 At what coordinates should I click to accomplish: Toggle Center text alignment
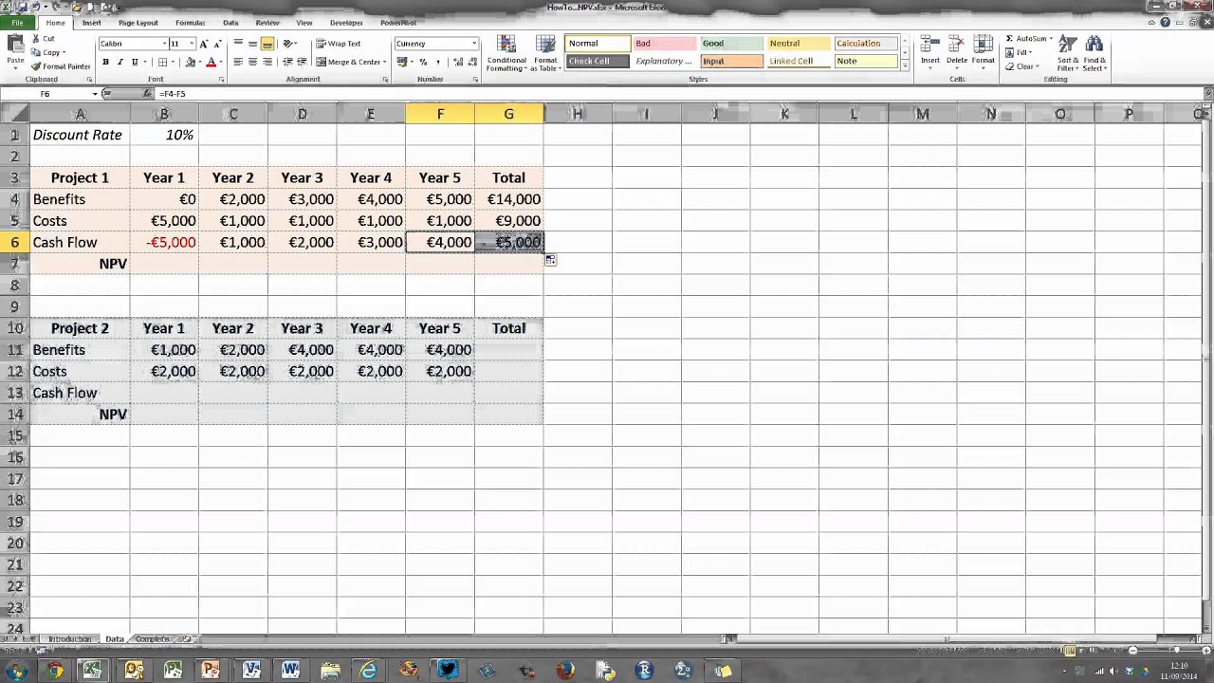coord(252,62)
